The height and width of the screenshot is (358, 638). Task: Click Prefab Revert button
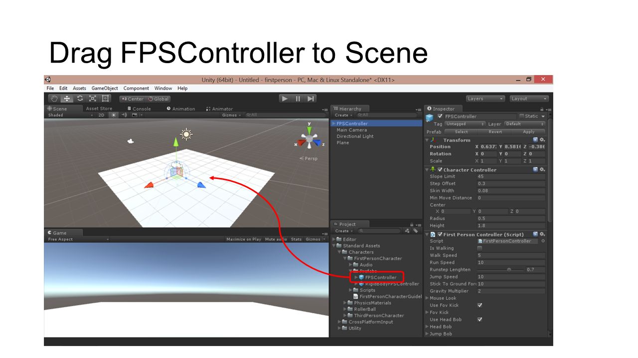[x=495, y=132]
